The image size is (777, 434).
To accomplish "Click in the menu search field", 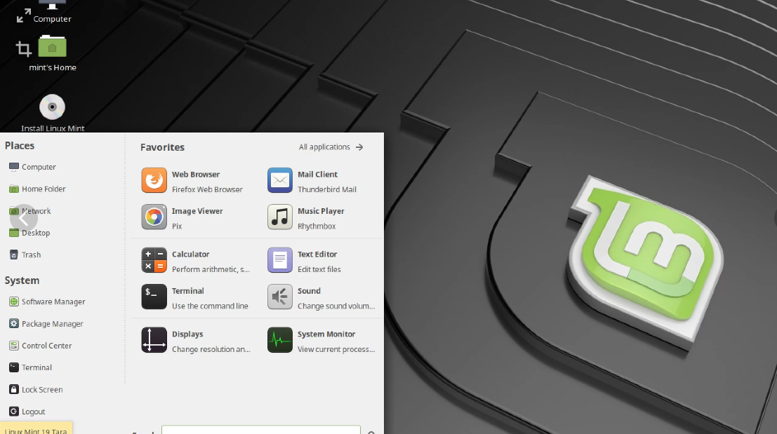I will click(260, 430).
